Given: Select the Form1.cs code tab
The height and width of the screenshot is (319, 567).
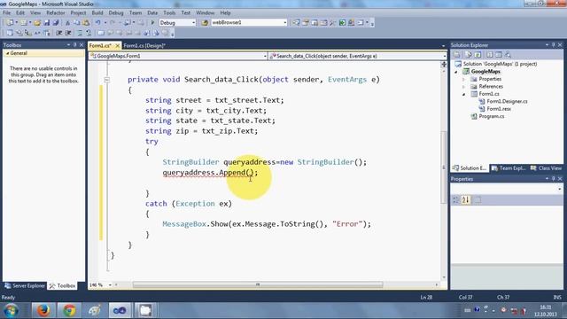Looking at the screenshot, I should coord(100,45).
